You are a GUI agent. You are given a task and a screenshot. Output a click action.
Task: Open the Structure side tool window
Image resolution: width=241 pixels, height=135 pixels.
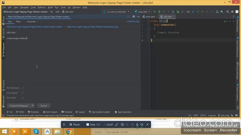[3, 85]
